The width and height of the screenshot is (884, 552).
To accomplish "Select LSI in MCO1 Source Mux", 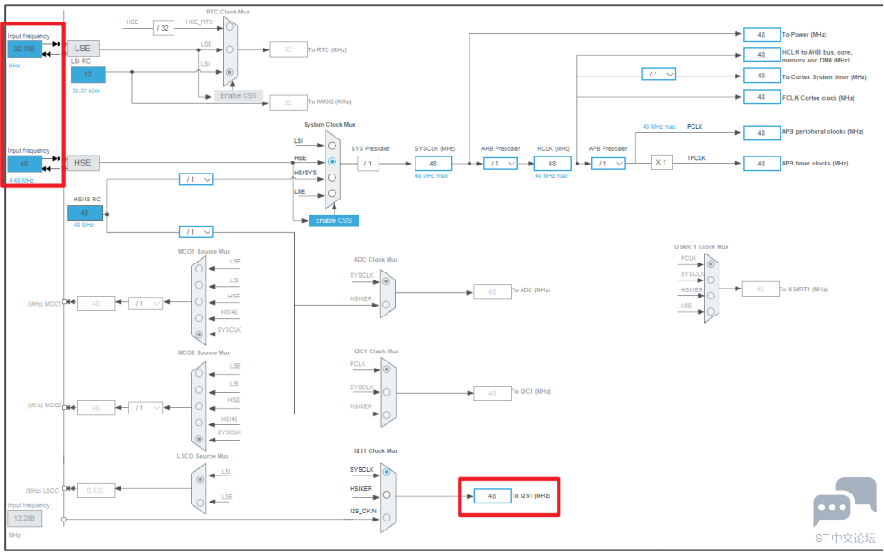I will 199,285.
